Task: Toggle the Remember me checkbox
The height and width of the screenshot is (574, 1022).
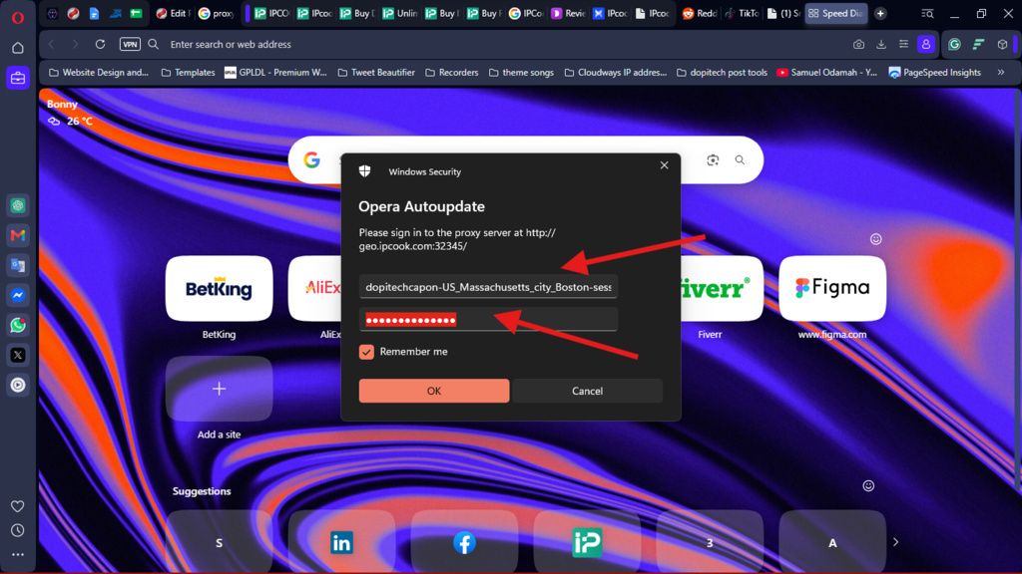Action: [366, 352]
